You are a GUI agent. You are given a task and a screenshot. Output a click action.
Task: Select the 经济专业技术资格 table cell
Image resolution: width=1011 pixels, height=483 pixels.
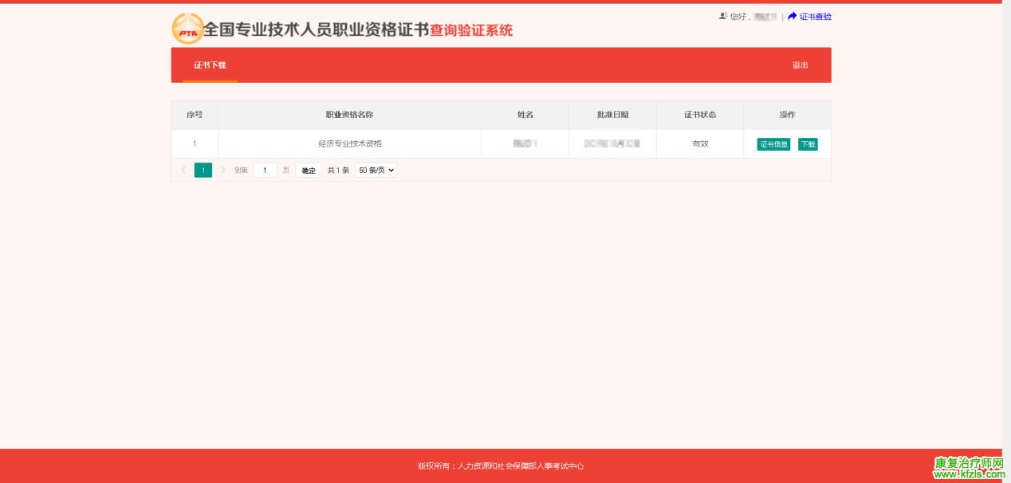pyautogui.click(x=349, y=143)
